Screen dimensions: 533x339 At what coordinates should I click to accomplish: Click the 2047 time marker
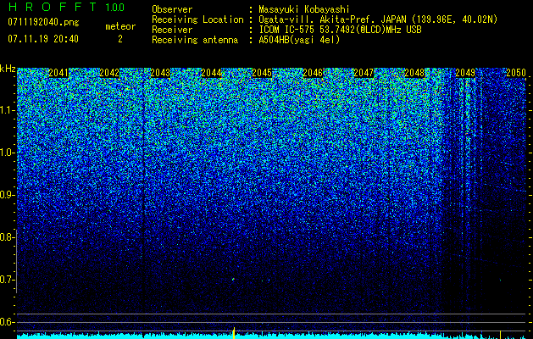(x=364, y=73)
